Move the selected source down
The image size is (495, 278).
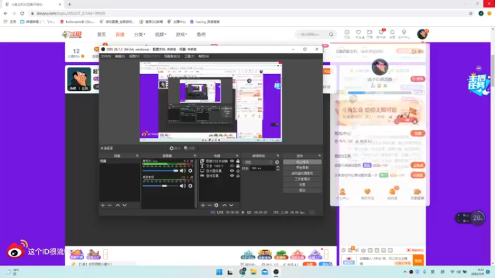point(231,205)
